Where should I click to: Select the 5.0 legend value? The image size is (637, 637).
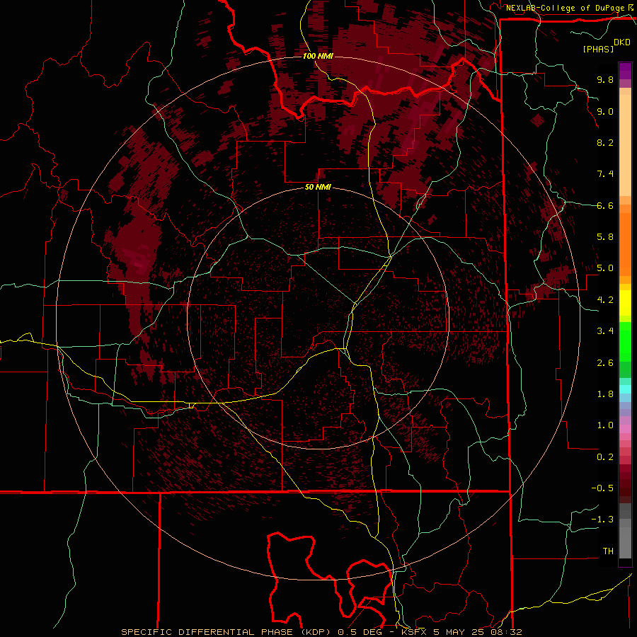click(x=605, y=268)
